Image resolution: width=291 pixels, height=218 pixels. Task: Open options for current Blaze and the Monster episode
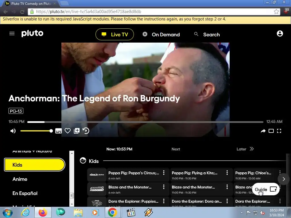(x=164, y=187)
